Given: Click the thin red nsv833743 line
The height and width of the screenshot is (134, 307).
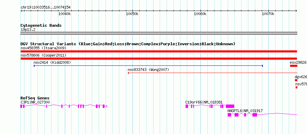Looking at the screenshot, I should coord(212,73).
